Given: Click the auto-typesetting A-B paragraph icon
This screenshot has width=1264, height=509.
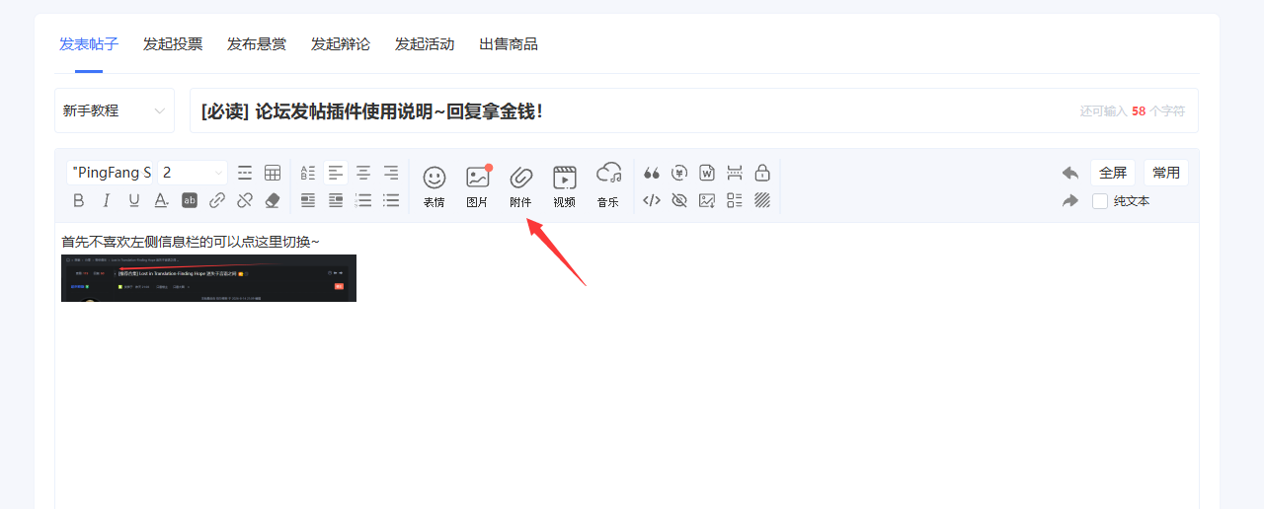Looking at the screenshot, I should pos(308,173).
